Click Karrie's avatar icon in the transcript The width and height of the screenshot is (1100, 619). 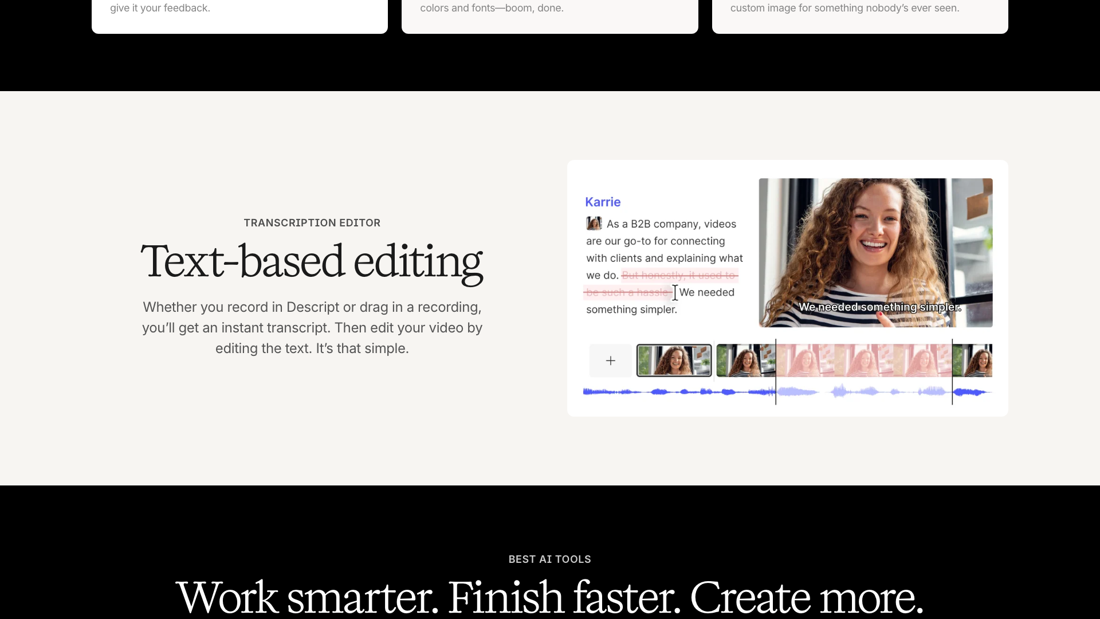(x=594, y=223)
